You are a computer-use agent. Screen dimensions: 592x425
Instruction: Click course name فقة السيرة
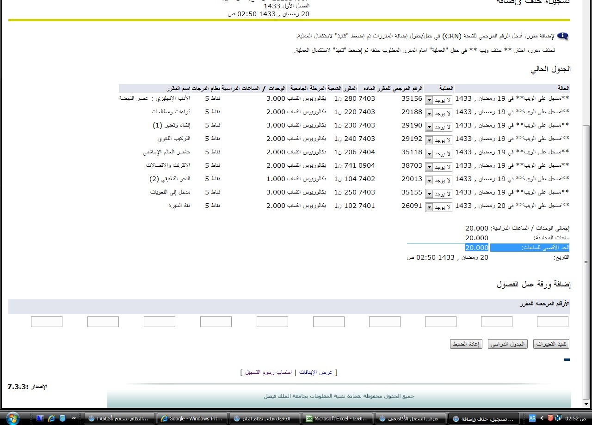[180, 206]
